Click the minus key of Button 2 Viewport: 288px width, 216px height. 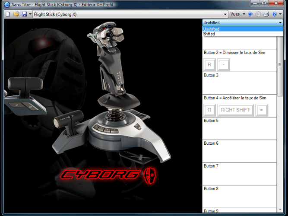click(x=224, y=65)
